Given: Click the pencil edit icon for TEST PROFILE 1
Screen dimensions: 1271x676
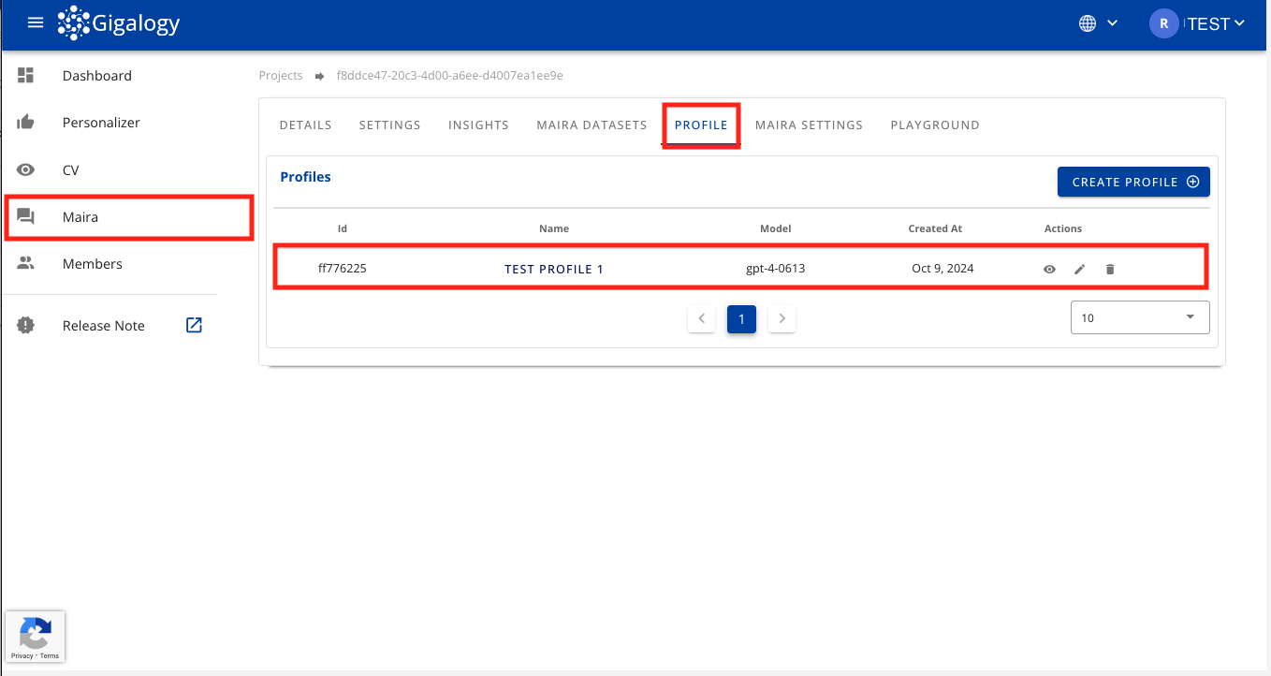Looking at the screenshot, I should pos(1079,270).
